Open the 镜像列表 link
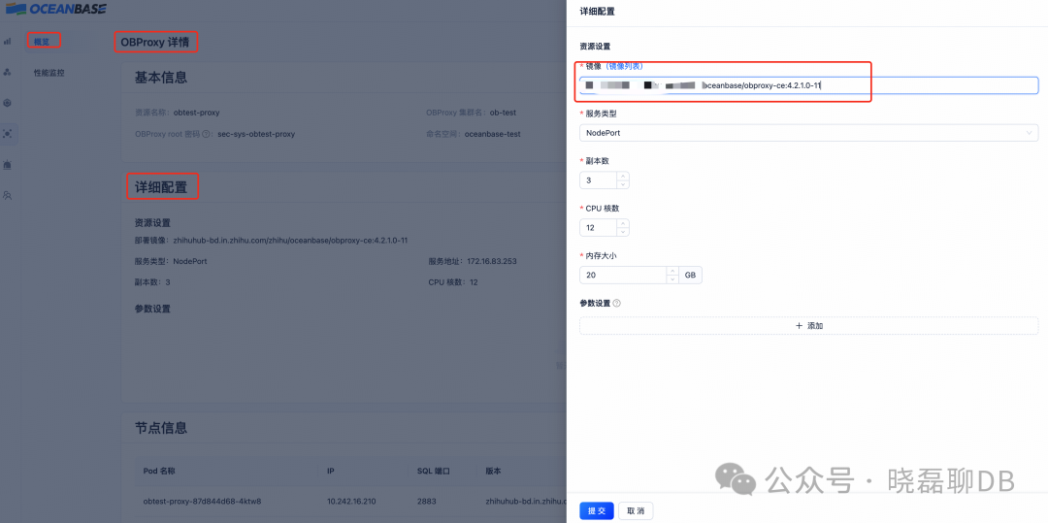Viewport: 1048px width, 523px height. click(x=624, y=66)
